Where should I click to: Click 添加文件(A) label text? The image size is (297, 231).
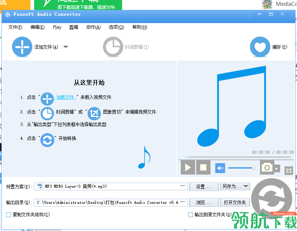point(46,47)
